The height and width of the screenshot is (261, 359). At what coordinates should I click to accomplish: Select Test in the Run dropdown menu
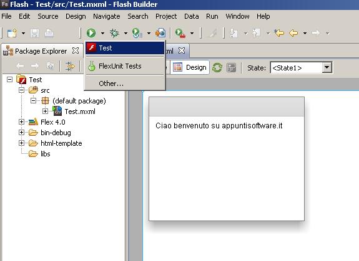coord(125,48)
